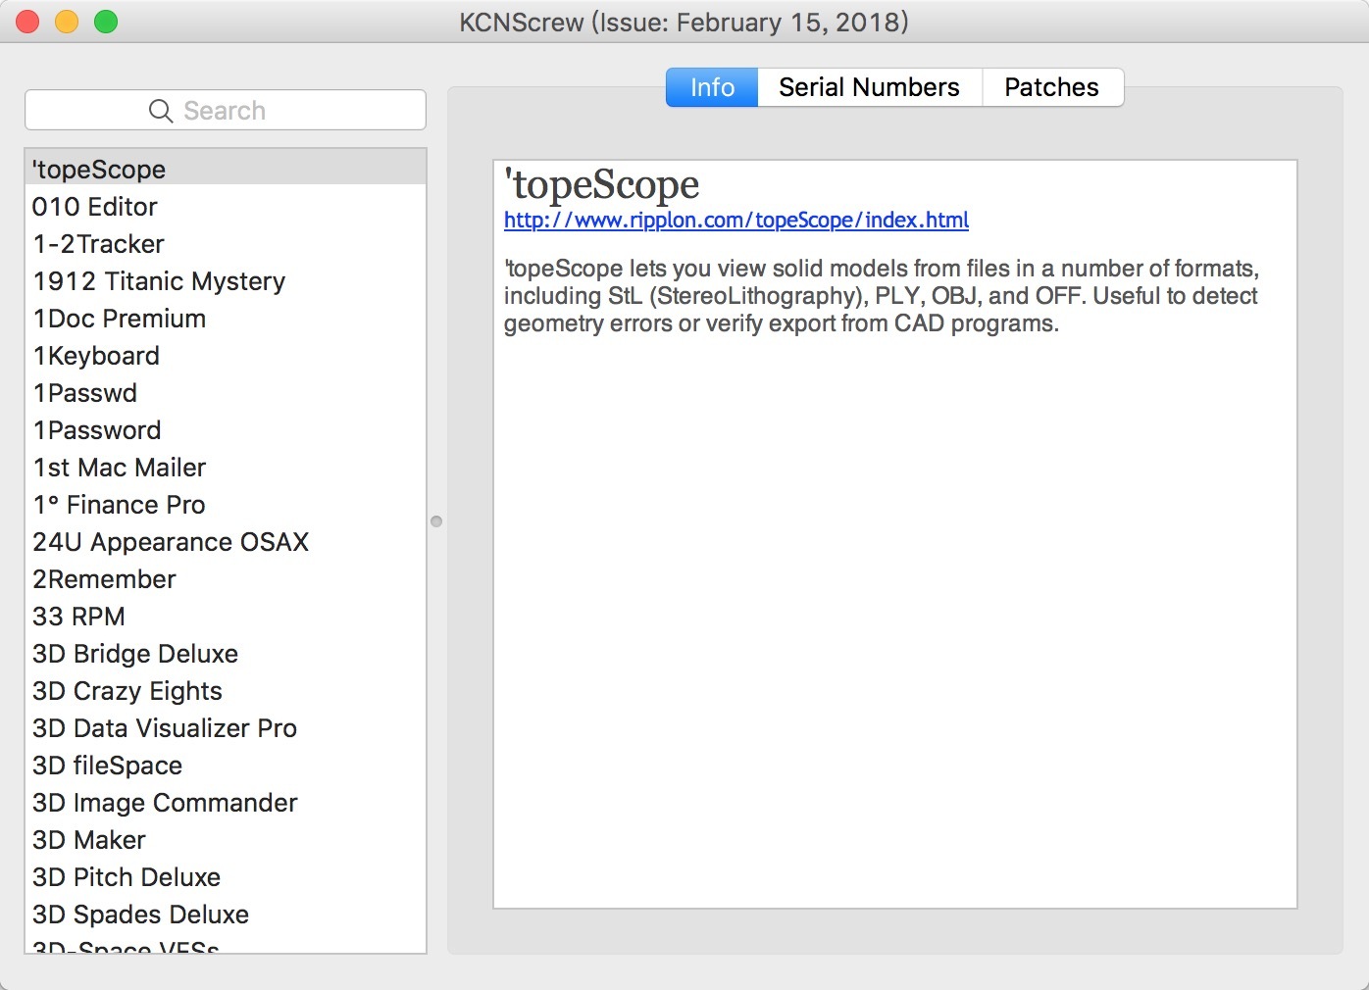Pick 3D Data Visualizer Pro
This screenshot has width=1369, height=990.
click(x=165, y=728)
